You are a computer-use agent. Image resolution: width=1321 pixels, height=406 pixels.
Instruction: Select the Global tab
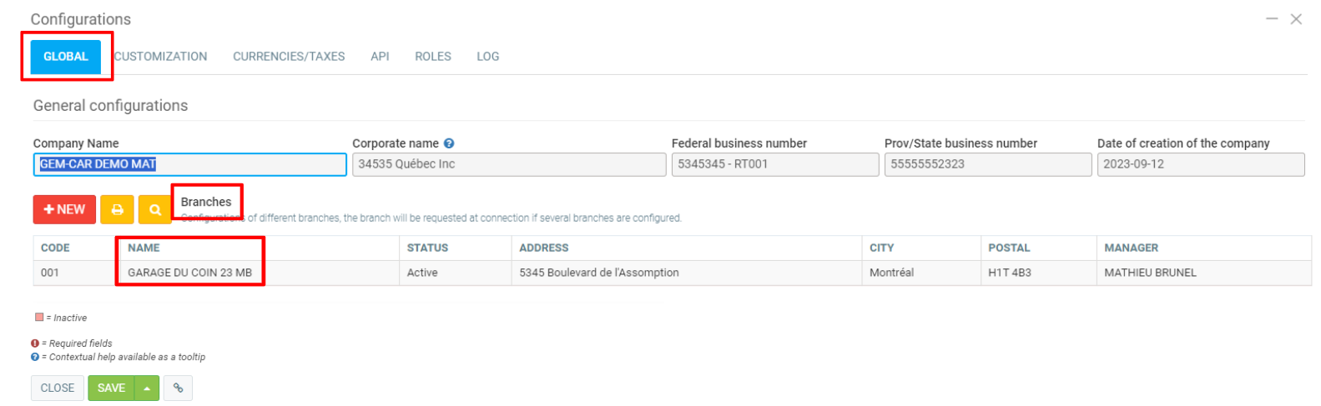66,57
